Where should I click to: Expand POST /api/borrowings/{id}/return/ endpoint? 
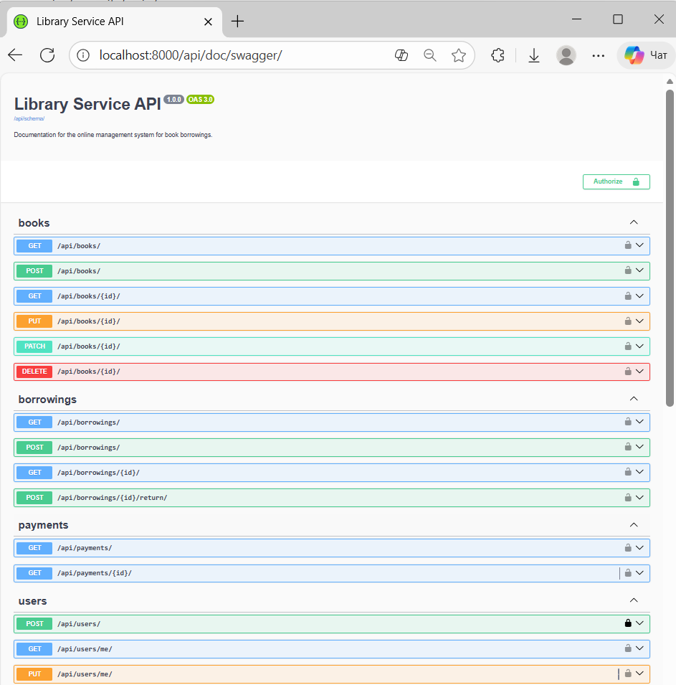pyautogui.click(x=640, y=497)
